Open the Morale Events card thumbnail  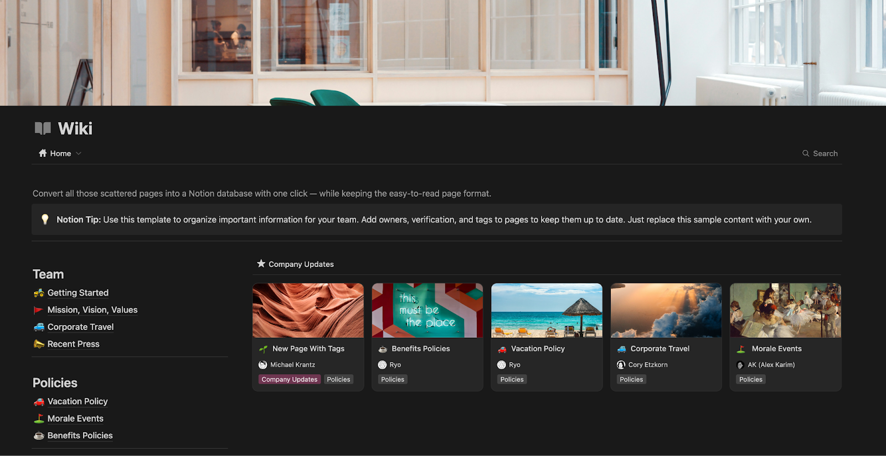pos(785,311)
